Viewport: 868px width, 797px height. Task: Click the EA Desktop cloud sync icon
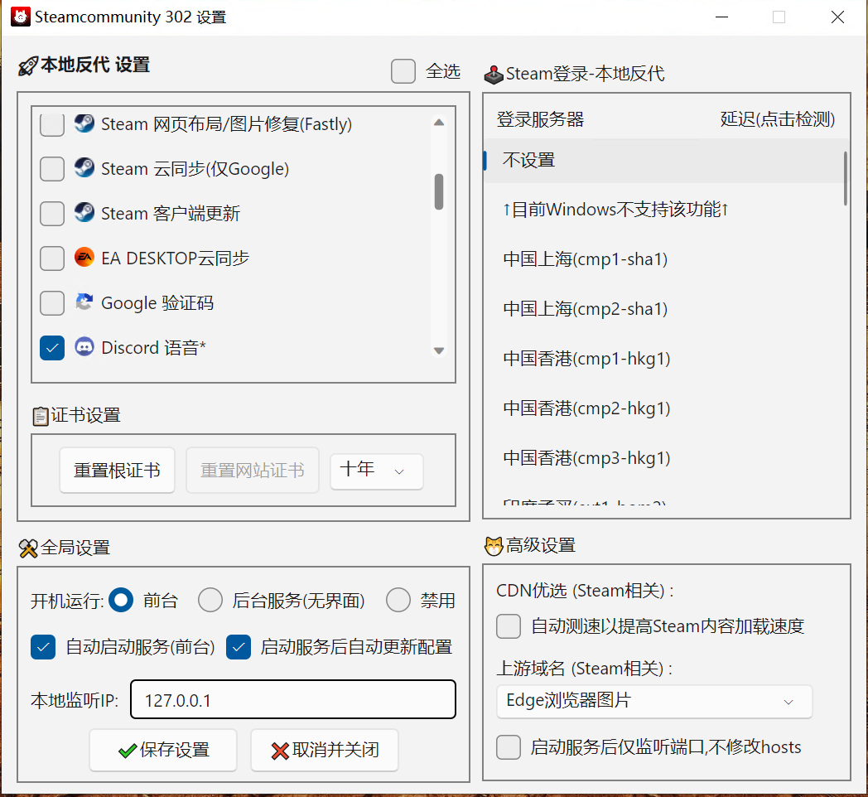tap(84, 258)
